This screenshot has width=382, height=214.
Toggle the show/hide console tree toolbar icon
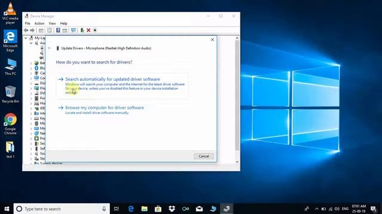click(41, 30)
